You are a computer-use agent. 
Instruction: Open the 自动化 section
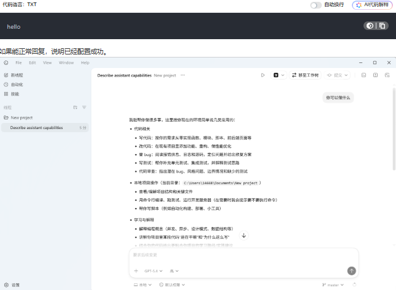coord(13,84)
